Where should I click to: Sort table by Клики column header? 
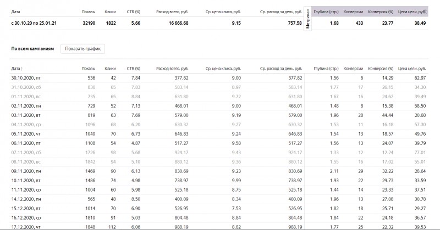pyautogui.click(x=110, y=69)
